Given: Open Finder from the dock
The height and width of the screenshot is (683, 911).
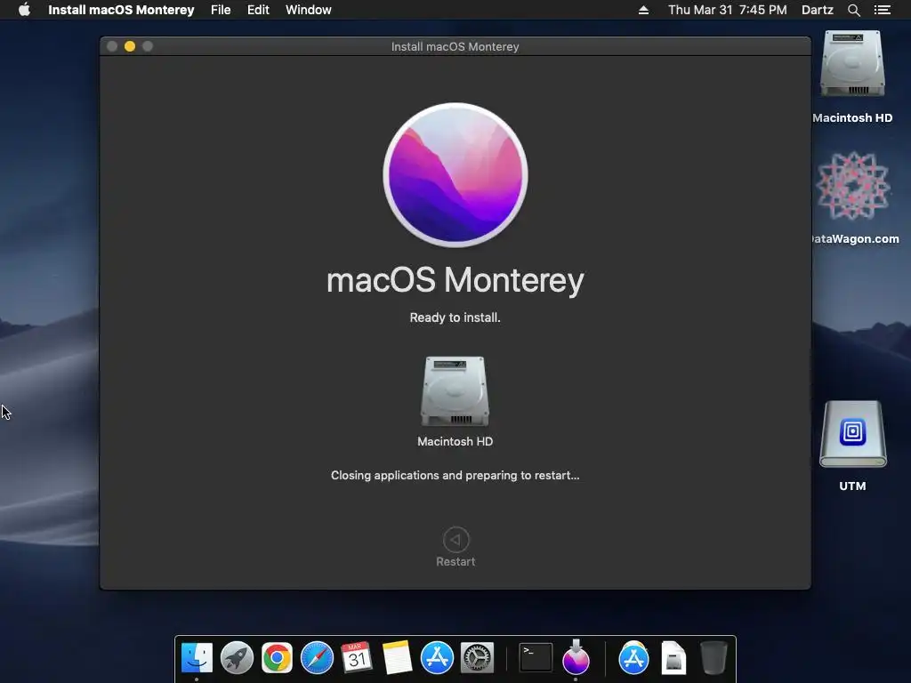Looking at the screenshot, I should pyautogui.click(x=197, y=658).
